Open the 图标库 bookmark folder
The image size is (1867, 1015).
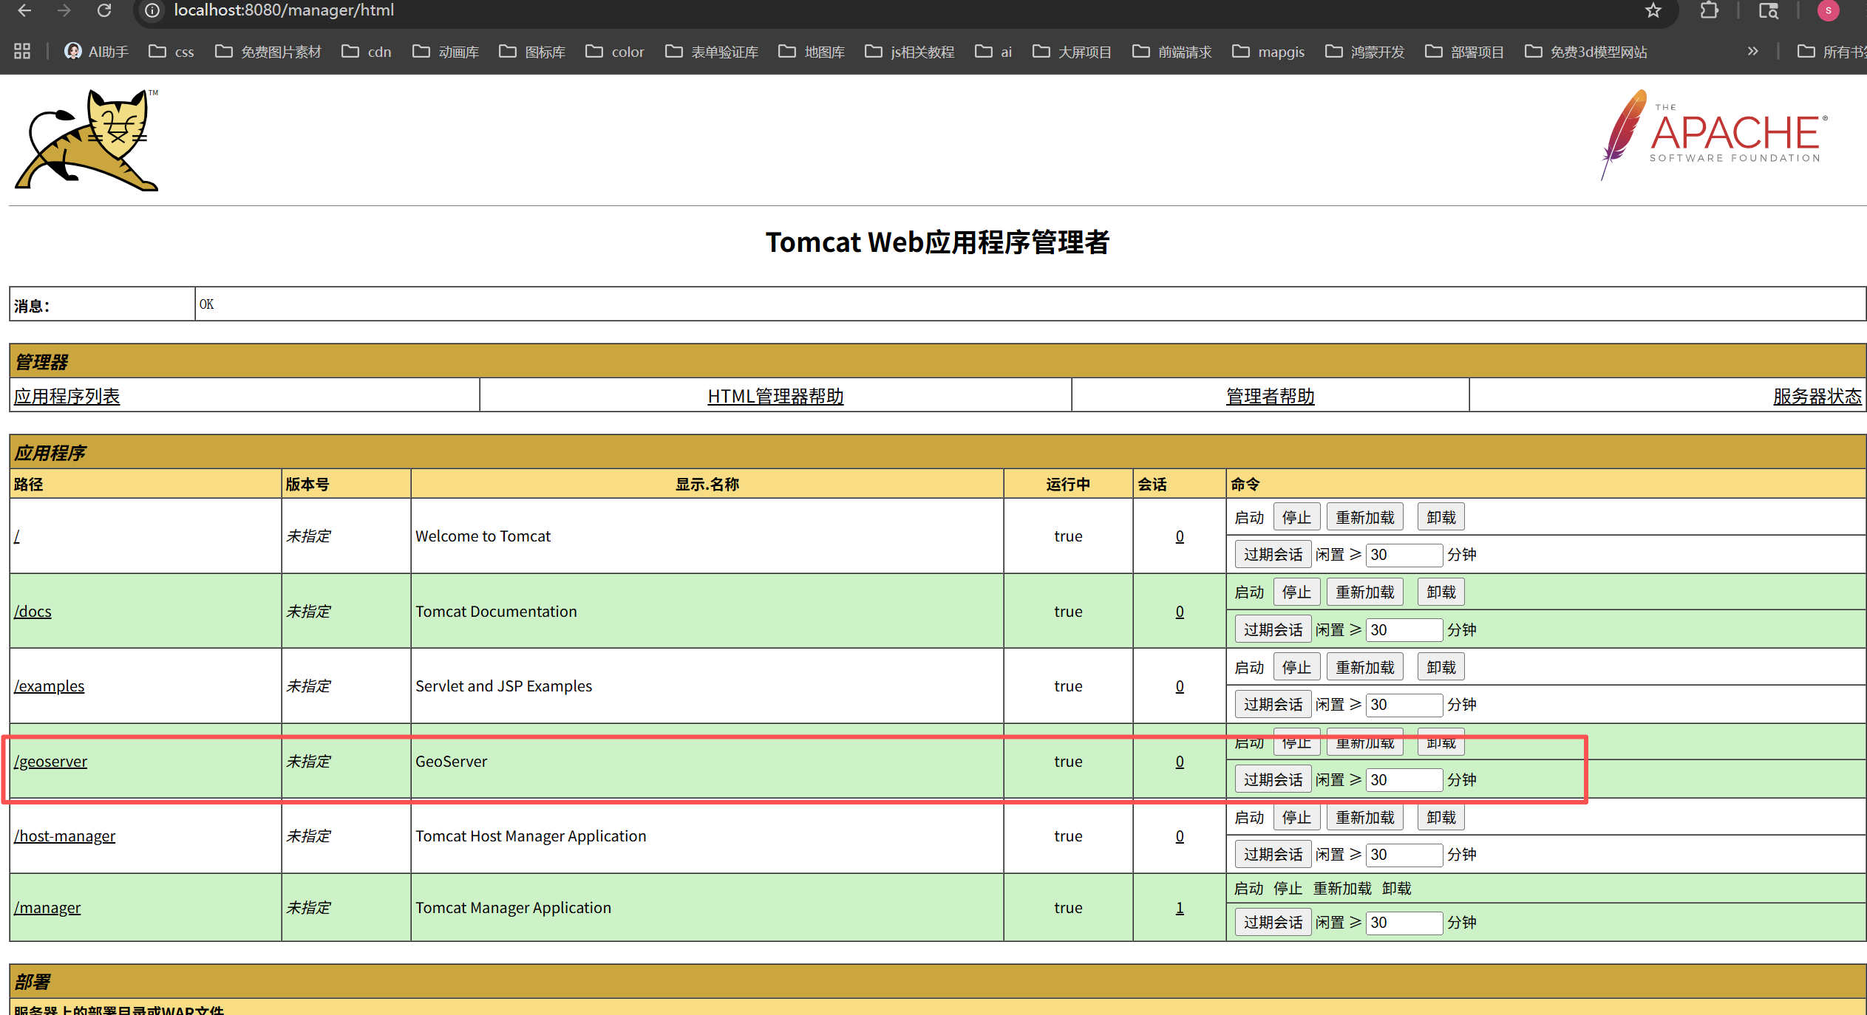[533, 51]
